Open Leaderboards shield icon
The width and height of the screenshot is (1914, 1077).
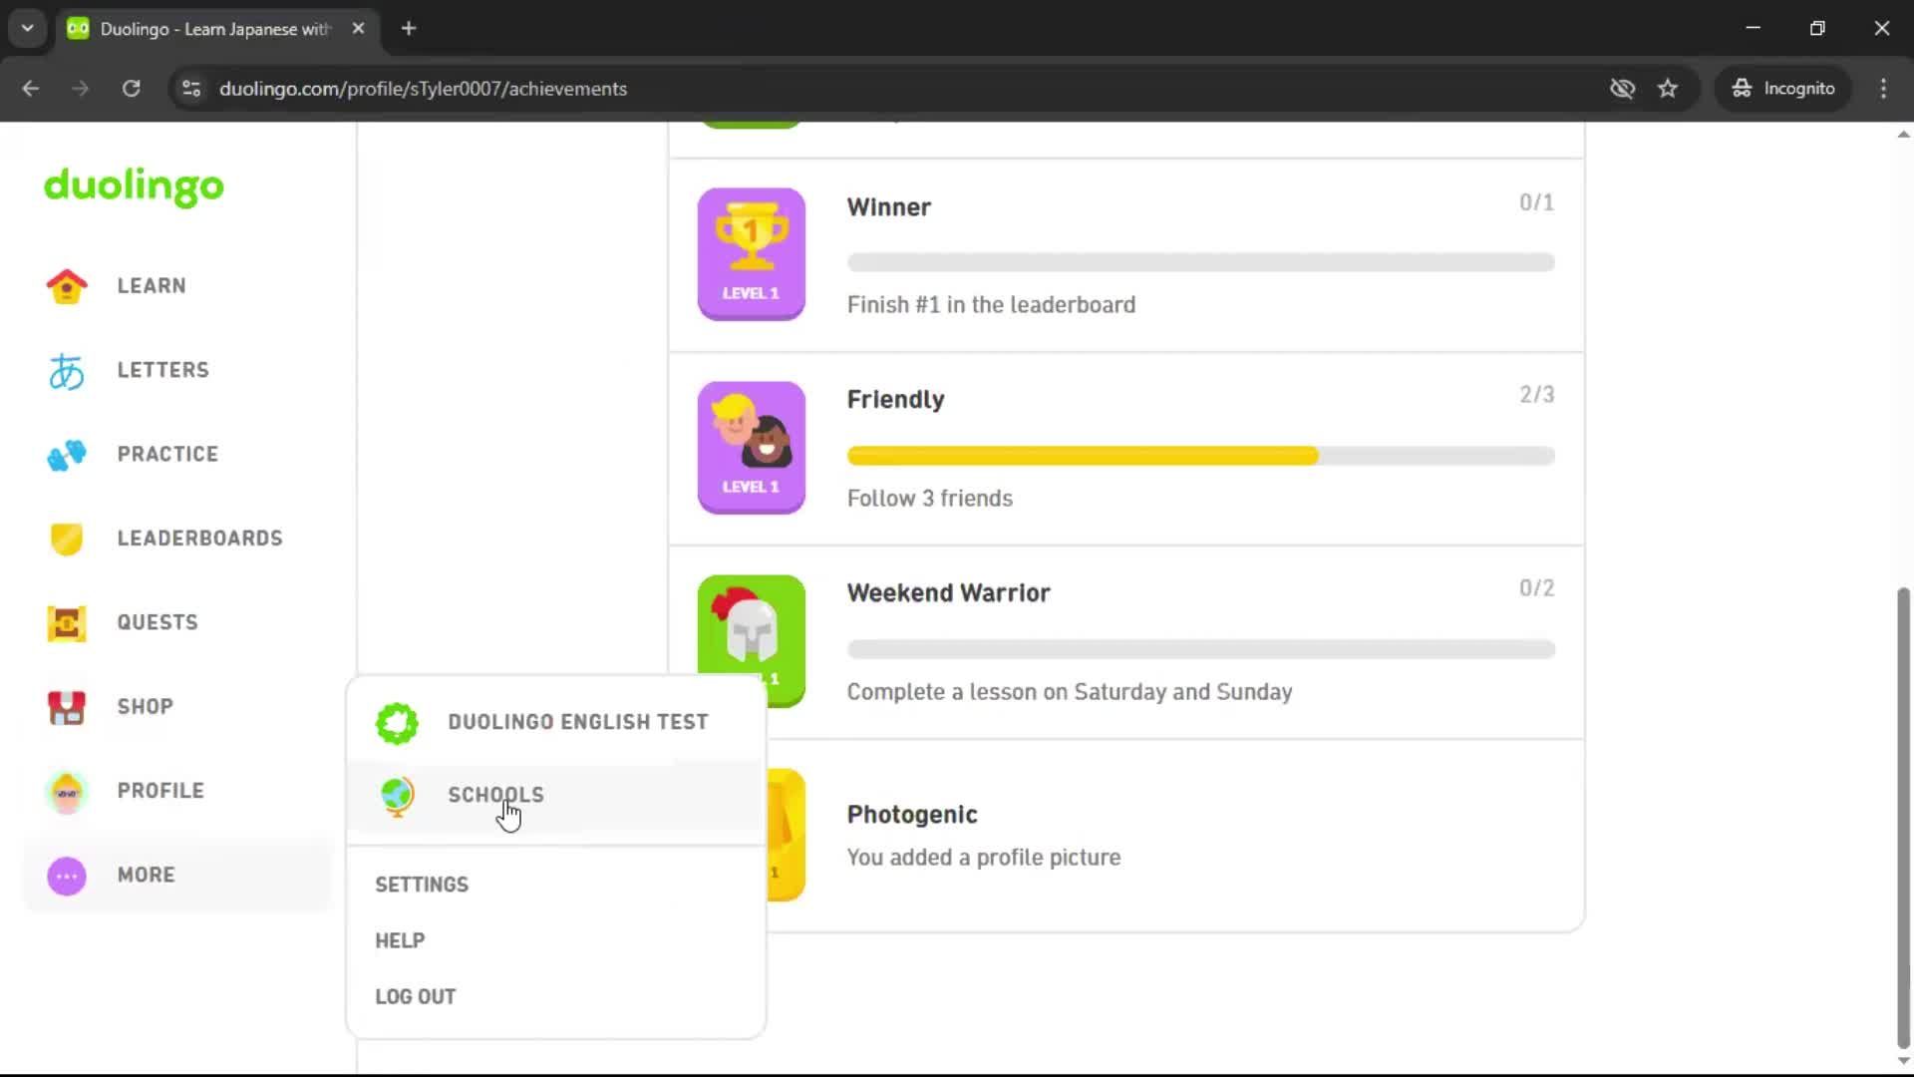pyautogui.click(x=66, y=538)
